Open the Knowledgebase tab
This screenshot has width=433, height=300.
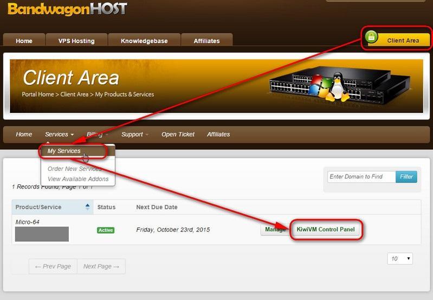point(144,41)
